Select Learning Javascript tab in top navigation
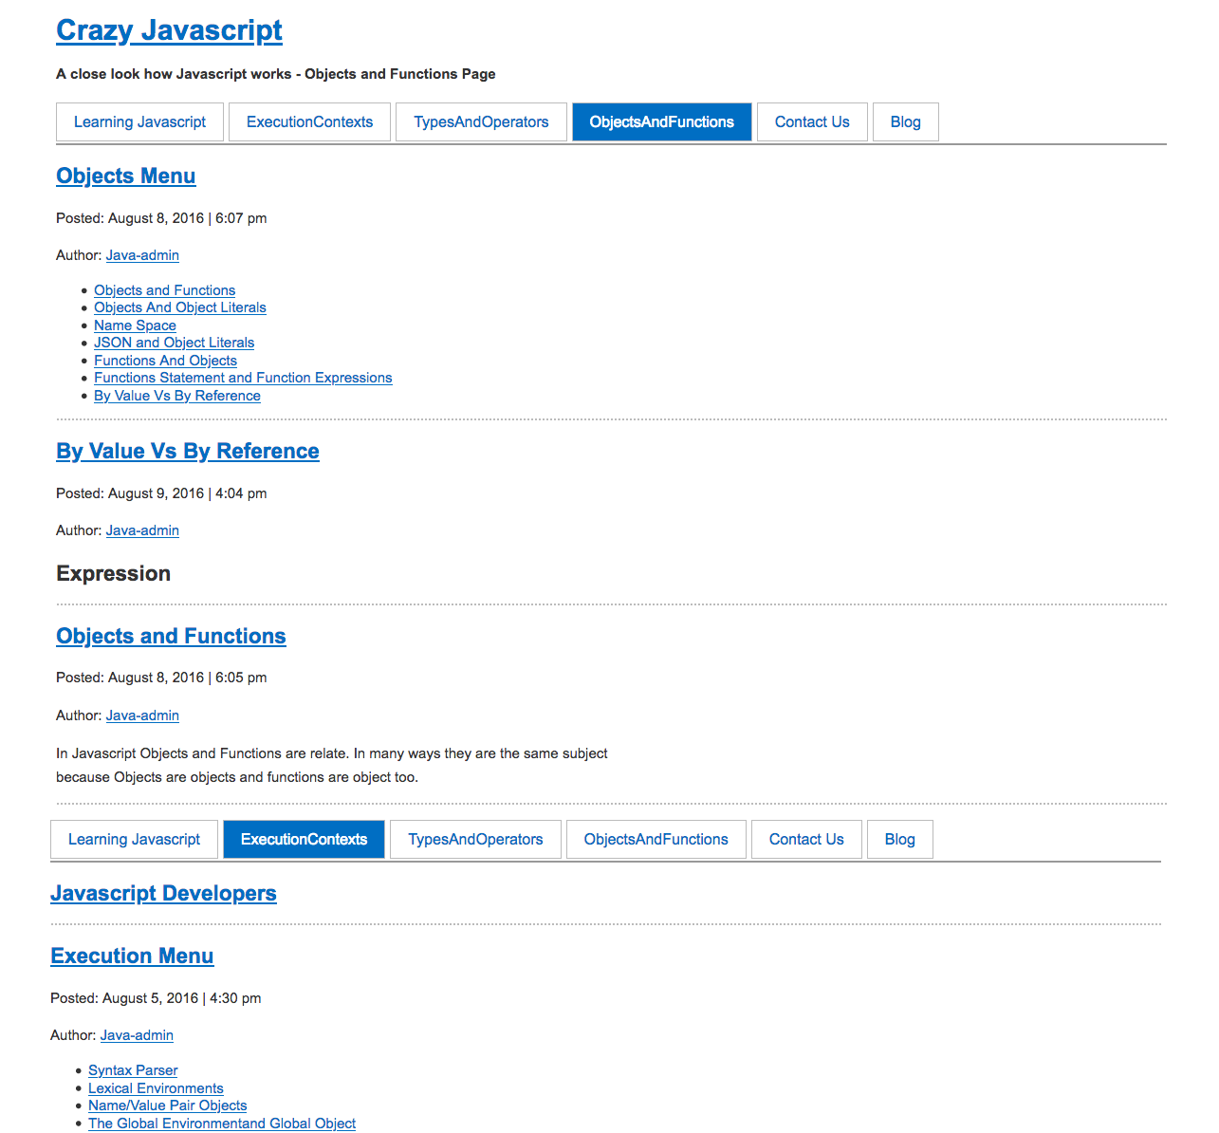1219x1133 pixels. pyautogui.click(x=139, y=122)
